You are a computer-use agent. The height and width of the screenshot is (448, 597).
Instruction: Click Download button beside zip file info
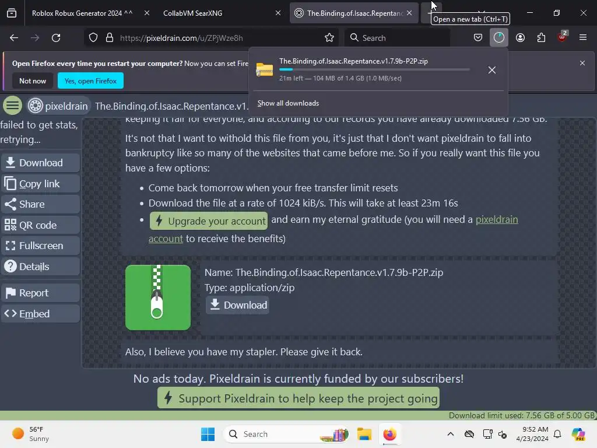click(238, 305)
